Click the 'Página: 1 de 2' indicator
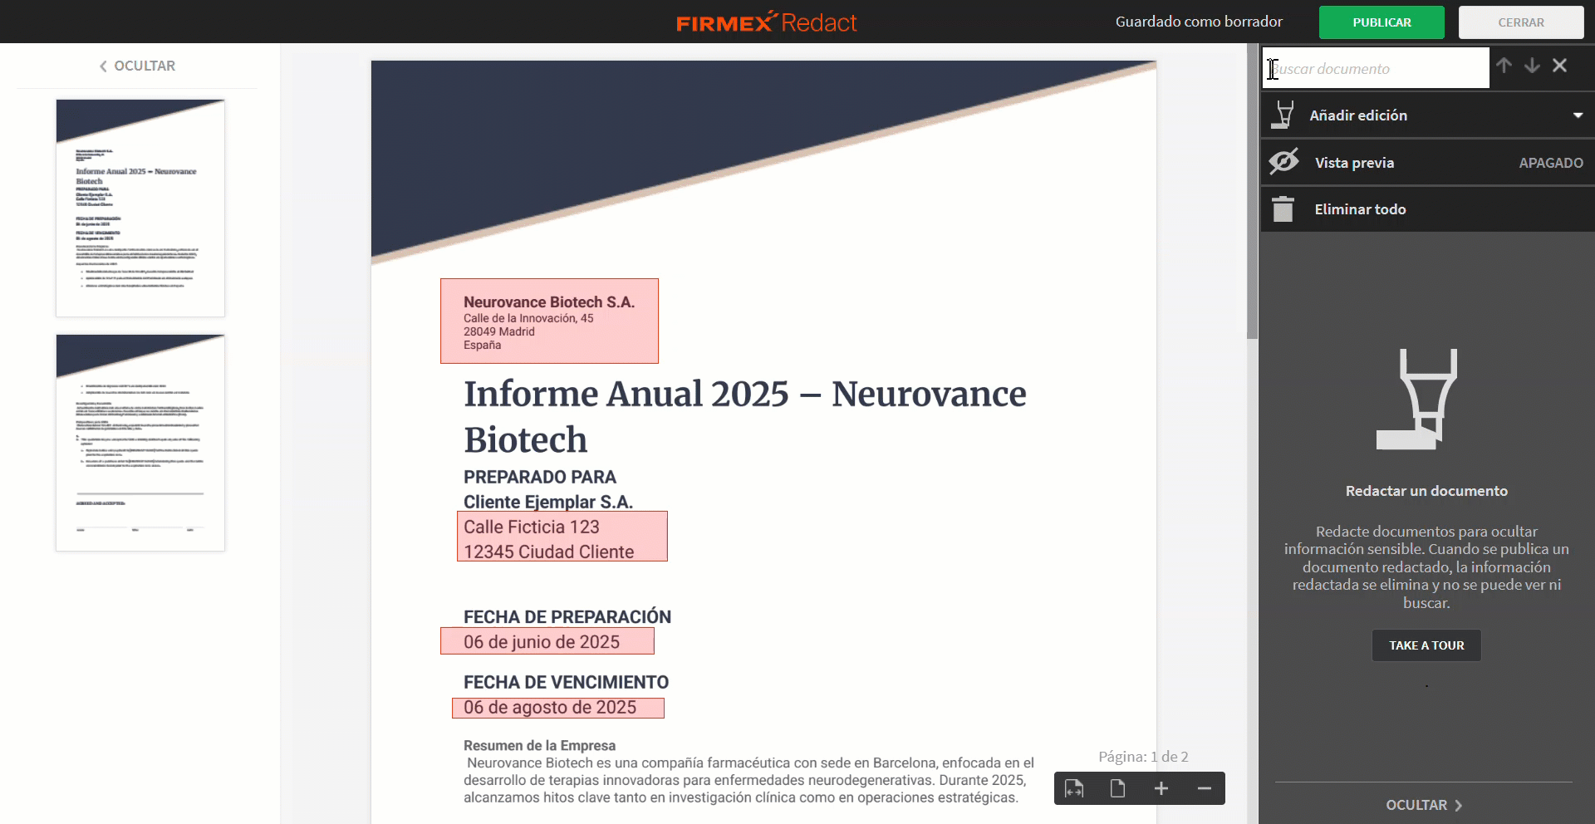This screenshot has width=1595, height=824. (1143, 757)
